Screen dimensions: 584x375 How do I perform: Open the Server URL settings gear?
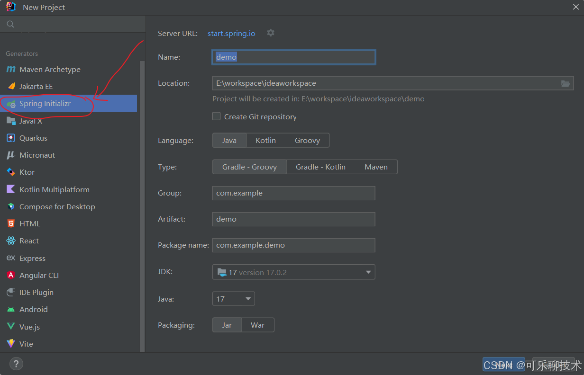click(271, 33)
